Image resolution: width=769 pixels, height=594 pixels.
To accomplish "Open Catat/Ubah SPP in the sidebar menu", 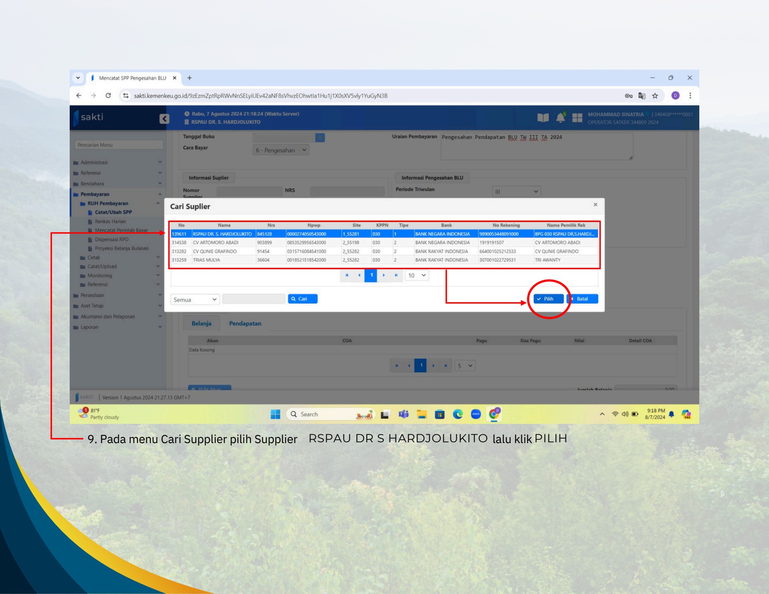I will (113, 212).
